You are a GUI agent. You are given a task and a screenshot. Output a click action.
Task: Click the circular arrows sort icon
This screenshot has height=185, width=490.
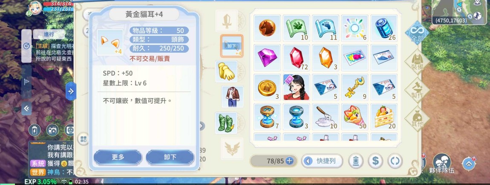tap(395, 161)
